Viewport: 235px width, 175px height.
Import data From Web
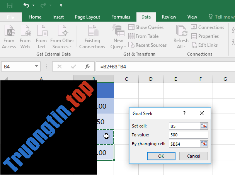pos(25,37)
